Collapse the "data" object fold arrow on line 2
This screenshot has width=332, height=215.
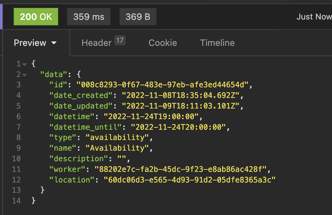click(25, 75)
